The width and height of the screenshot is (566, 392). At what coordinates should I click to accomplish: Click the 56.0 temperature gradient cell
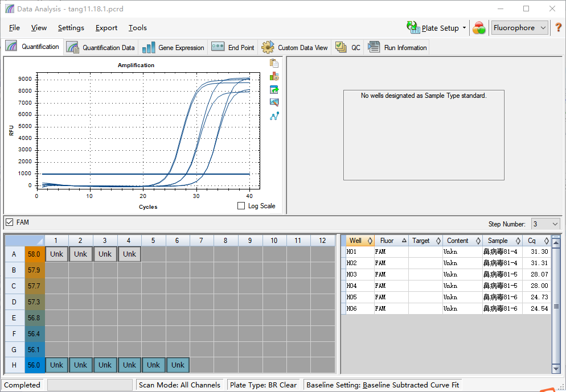click(x=34, y=365)
